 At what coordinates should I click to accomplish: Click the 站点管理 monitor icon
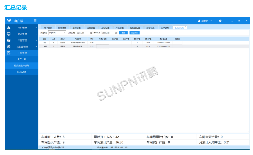pos(9,34)
